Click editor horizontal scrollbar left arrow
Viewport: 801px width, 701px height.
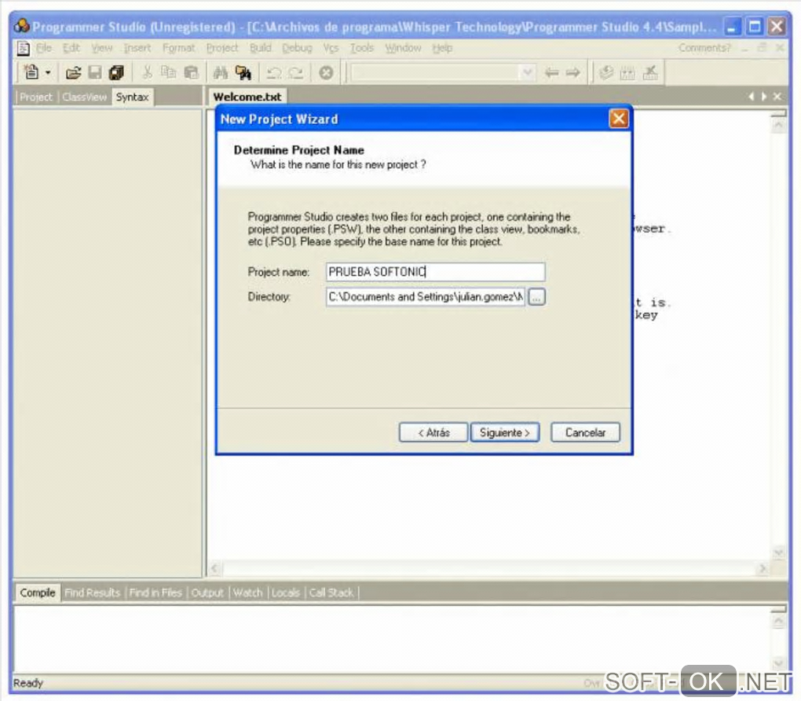(214, 568)
